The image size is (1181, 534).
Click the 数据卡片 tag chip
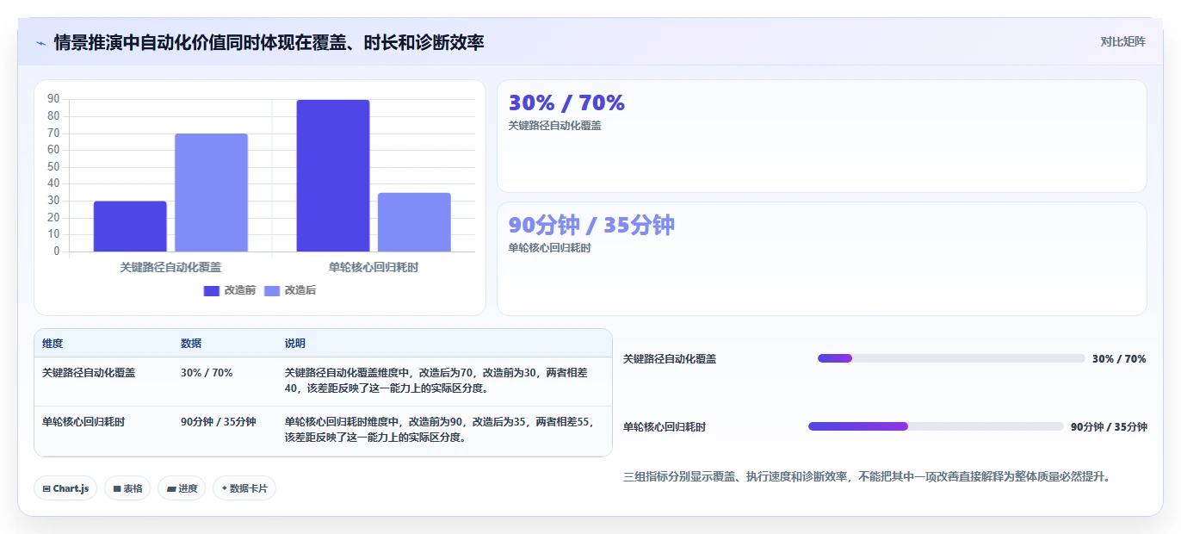[x=244, y=488]
